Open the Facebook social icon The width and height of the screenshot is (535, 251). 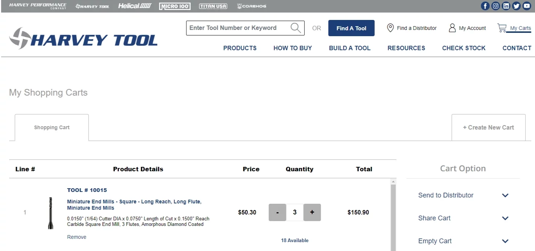click(485, 6)
